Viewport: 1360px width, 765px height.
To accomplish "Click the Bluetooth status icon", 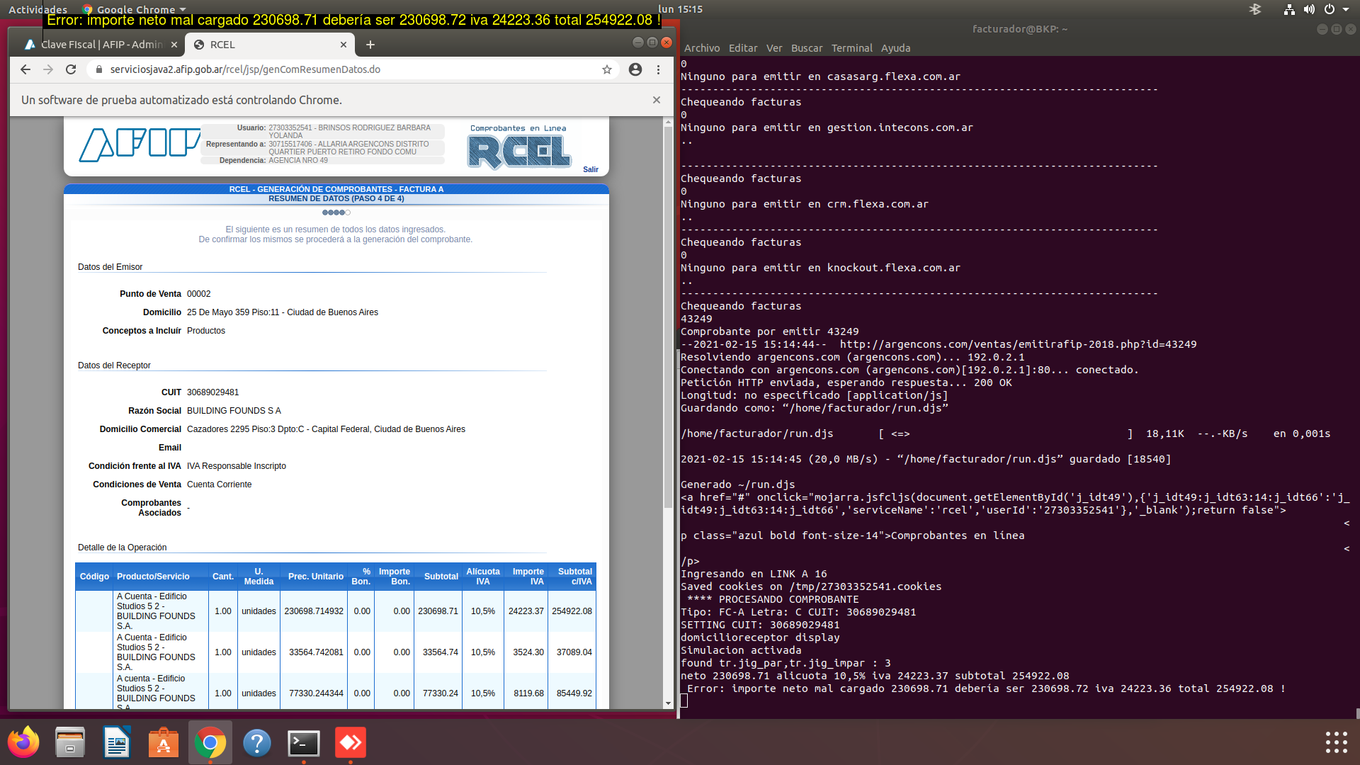I will (1255, 9).
